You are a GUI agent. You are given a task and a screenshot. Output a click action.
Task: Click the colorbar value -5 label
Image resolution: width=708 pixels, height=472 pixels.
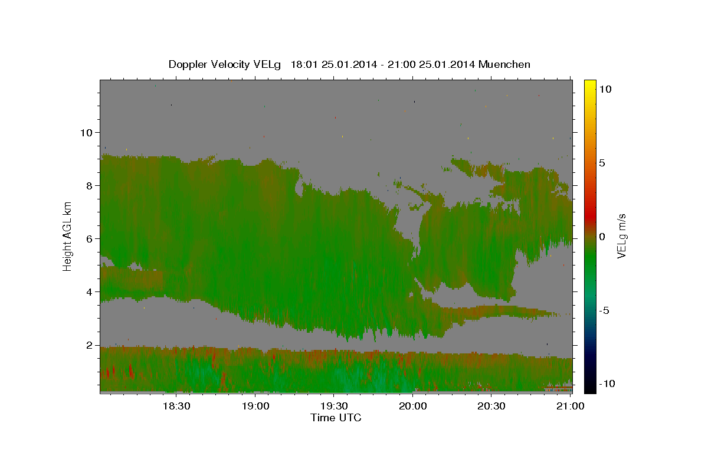[604, 310]
